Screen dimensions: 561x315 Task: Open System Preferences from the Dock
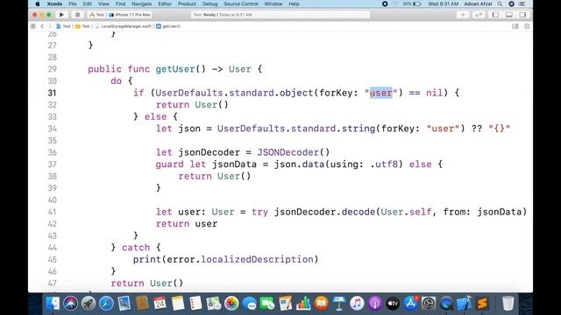[x=429, y=304]
